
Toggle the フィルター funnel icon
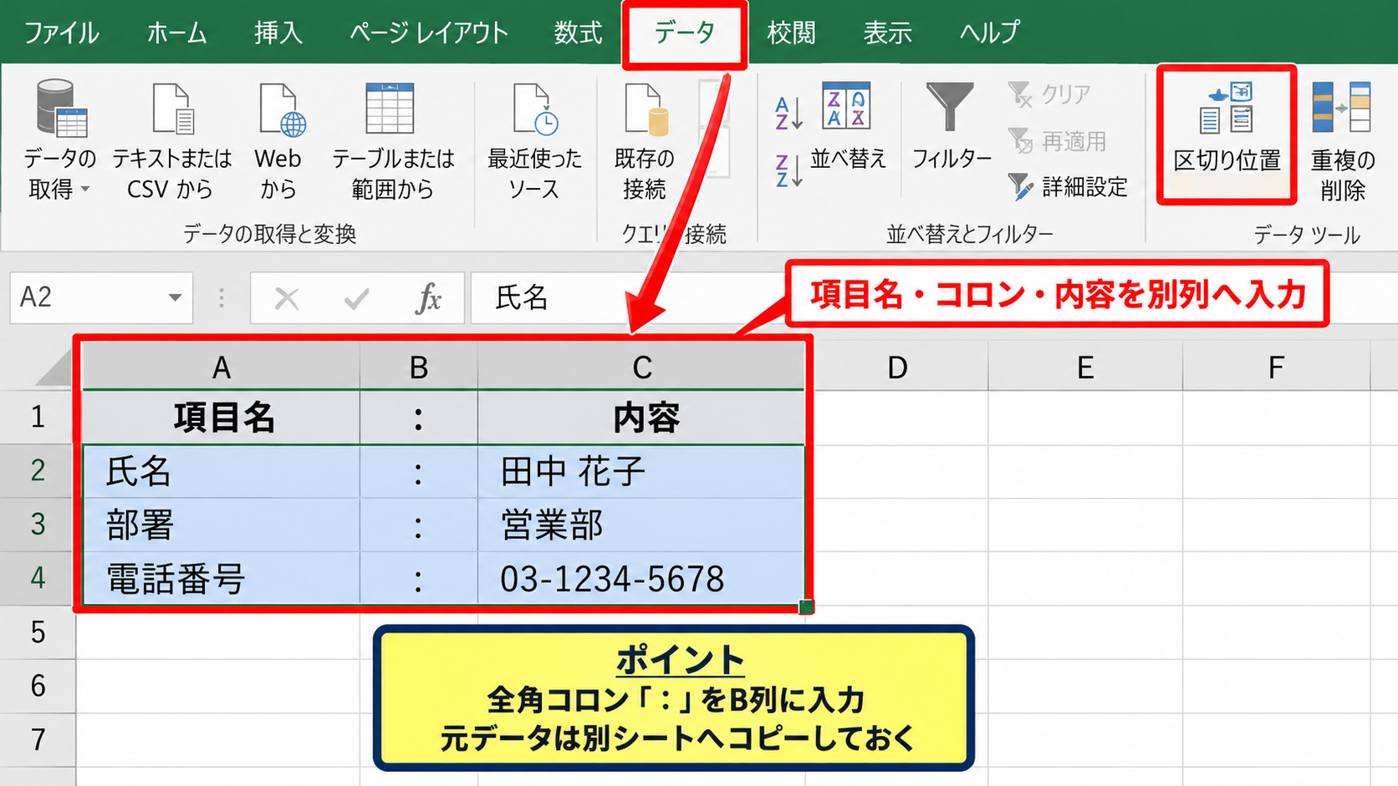tap(949, 106)
